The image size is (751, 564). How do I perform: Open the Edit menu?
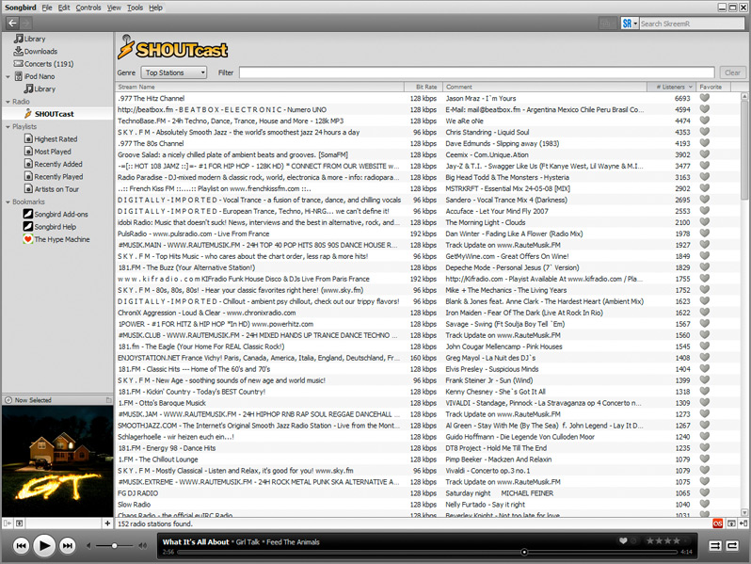[64, 8]
